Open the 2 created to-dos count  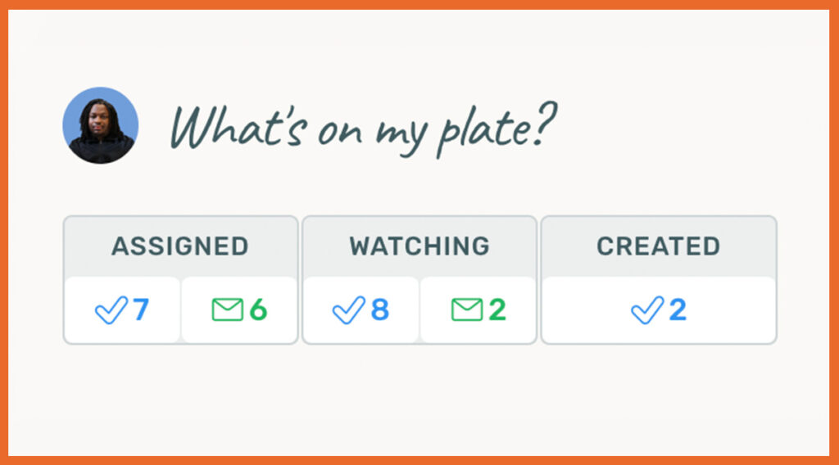678,310
